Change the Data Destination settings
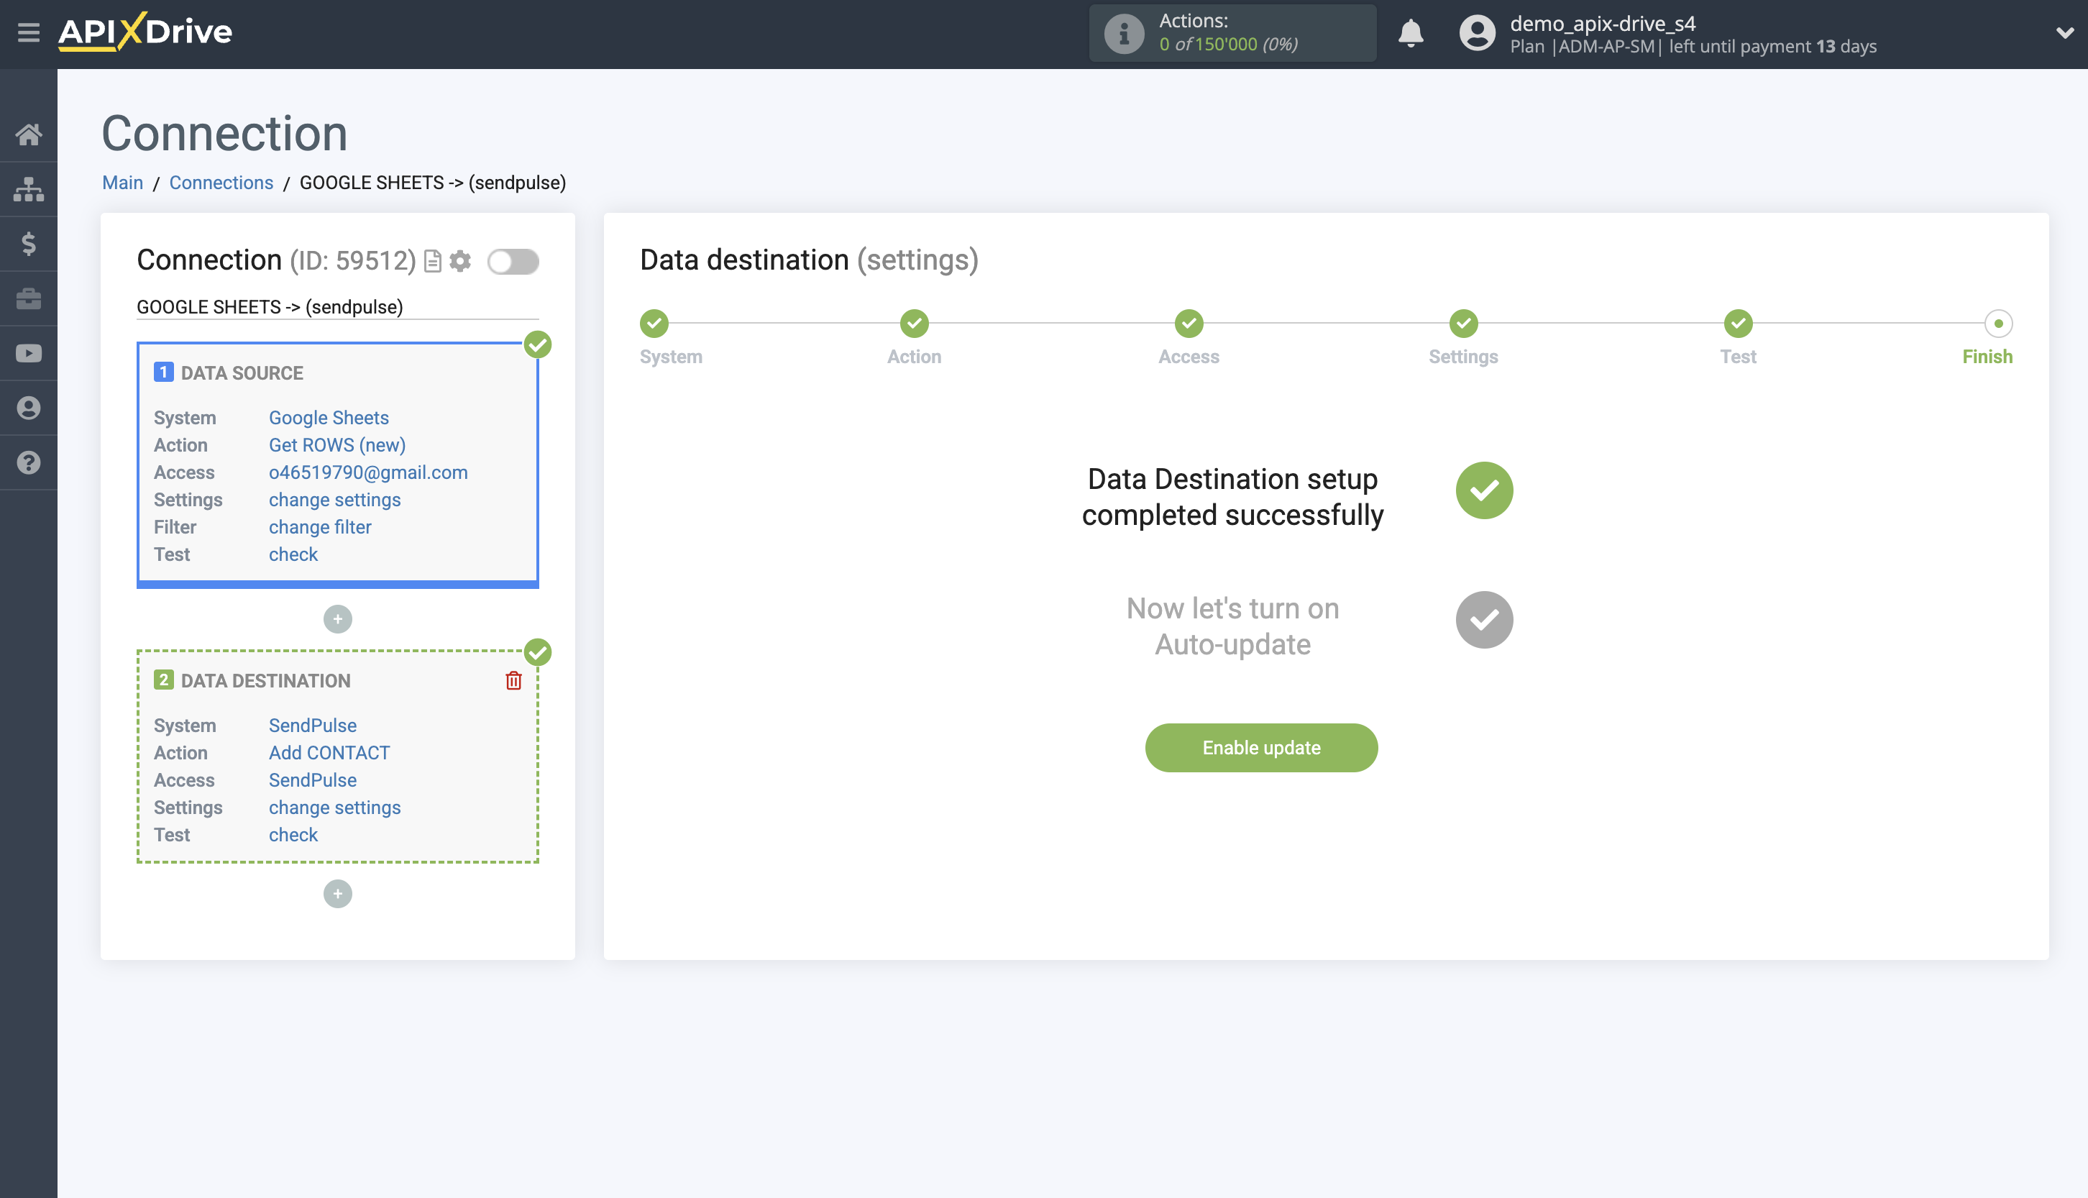Image resolution: width=2088 pixels, height=1198 pixels. coord(335,807)
